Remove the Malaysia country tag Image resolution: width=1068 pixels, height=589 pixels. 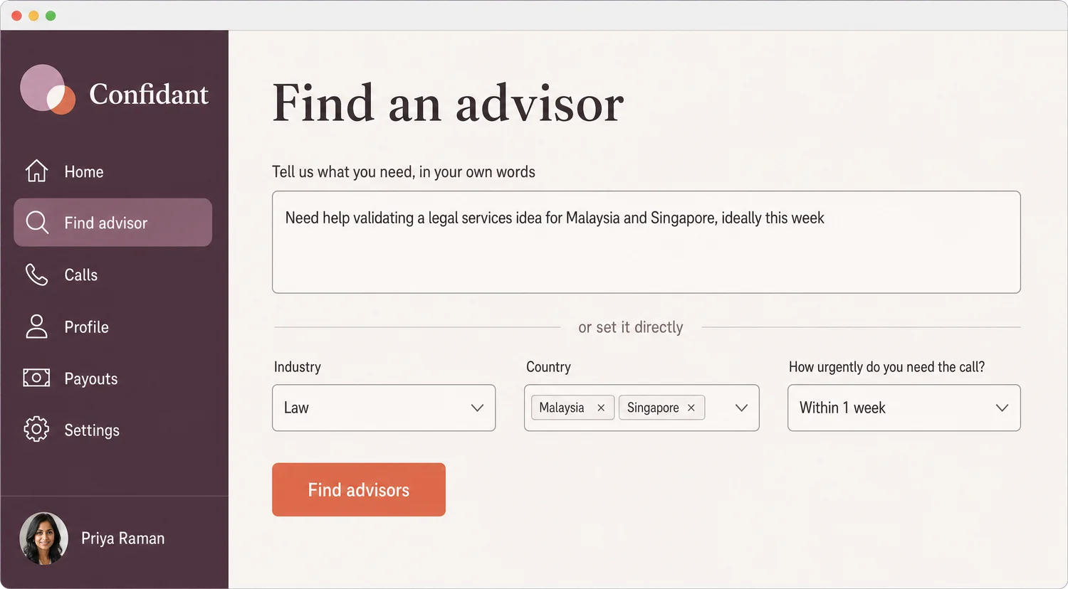[x=601, y=408]
